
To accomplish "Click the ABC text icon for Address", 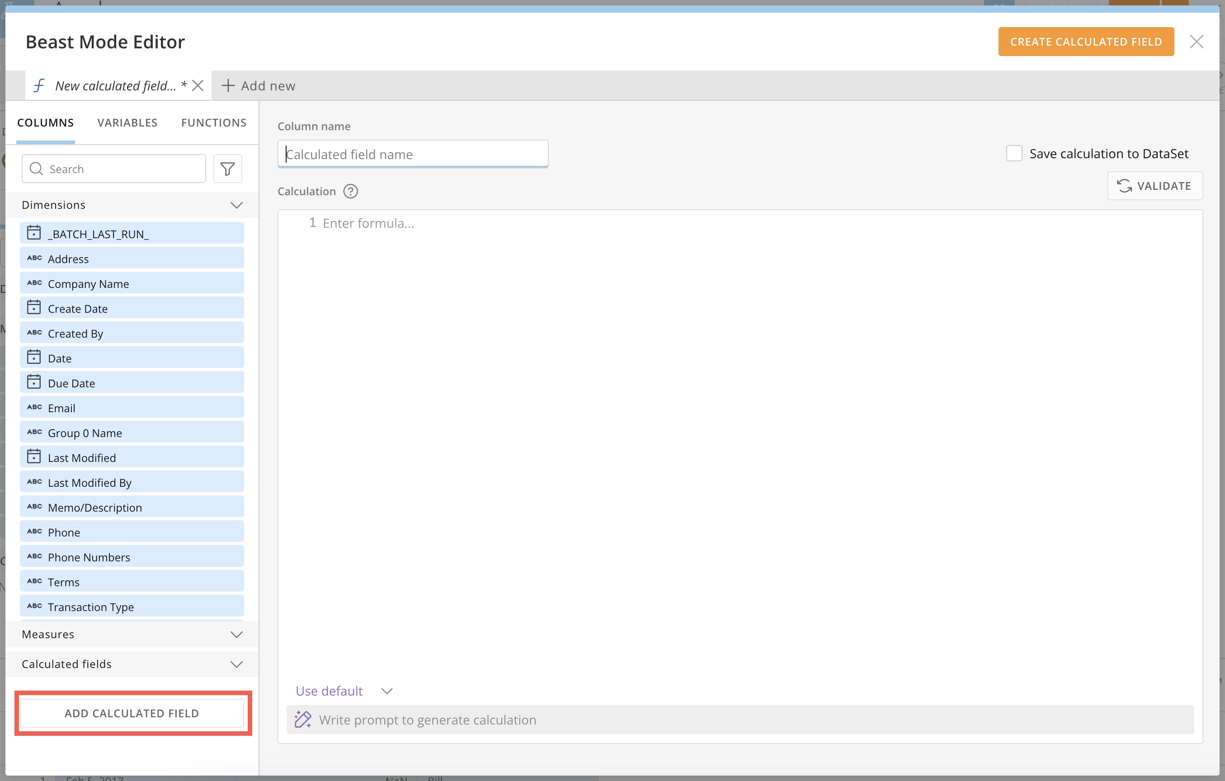I will click(x=34, y=258).
